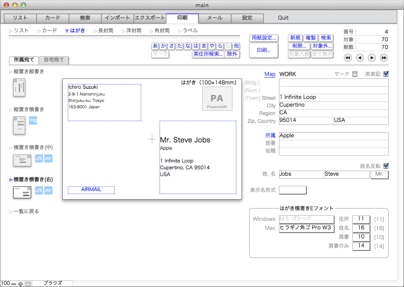Click 印刷... button
The width and height of the screenshot is (404, 287).
click(x=264, y=50)
